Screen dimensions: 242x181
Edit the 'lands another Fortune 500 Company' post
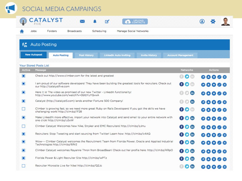[219, 102]
